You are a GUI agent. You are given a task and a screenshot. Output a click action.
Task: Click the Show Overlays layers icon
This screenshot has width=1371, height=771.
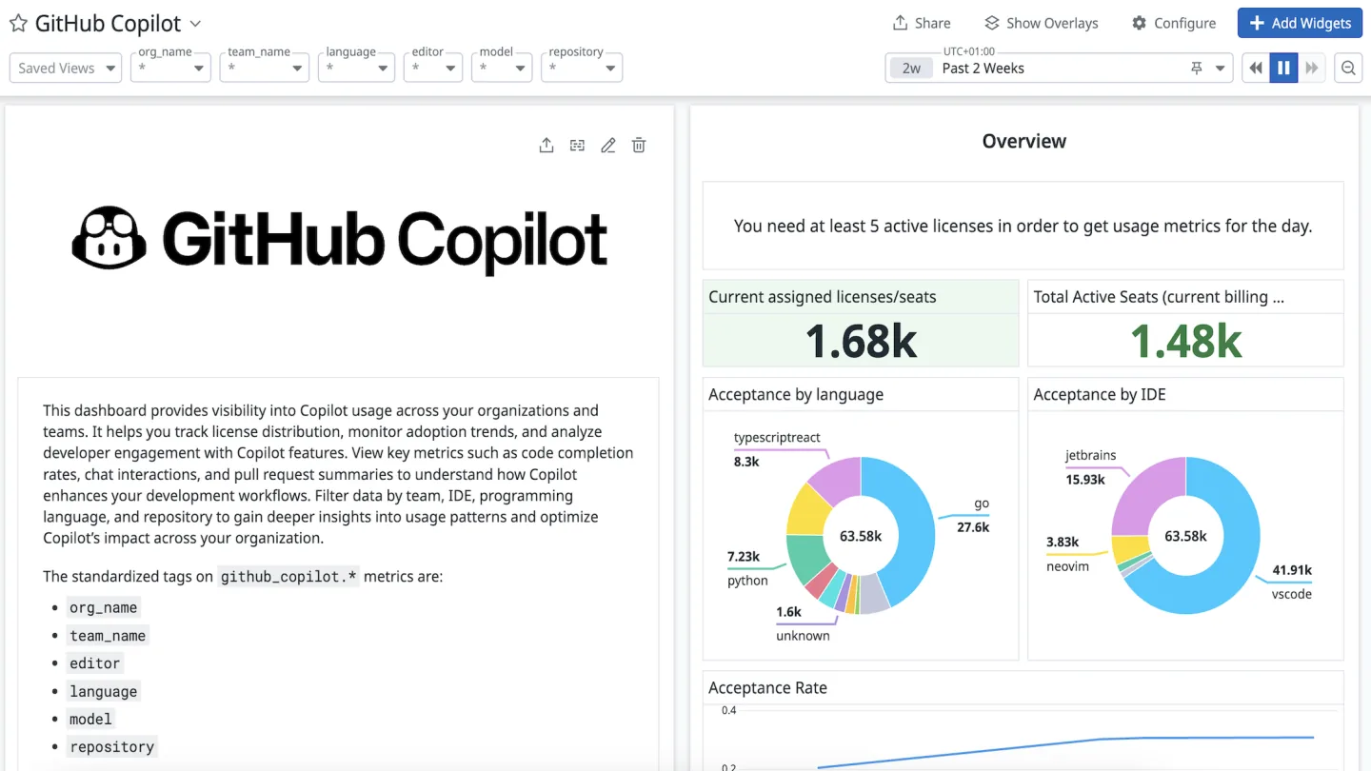[x=992, y=23]
